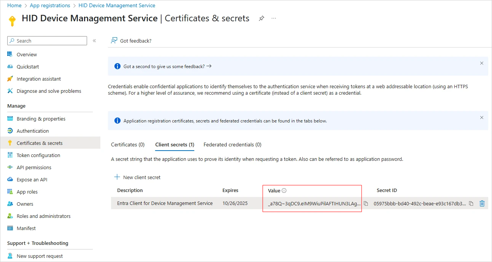Add a New client secret
The height and width of the screenshot is (262, 492).
(x=138, y=177)
